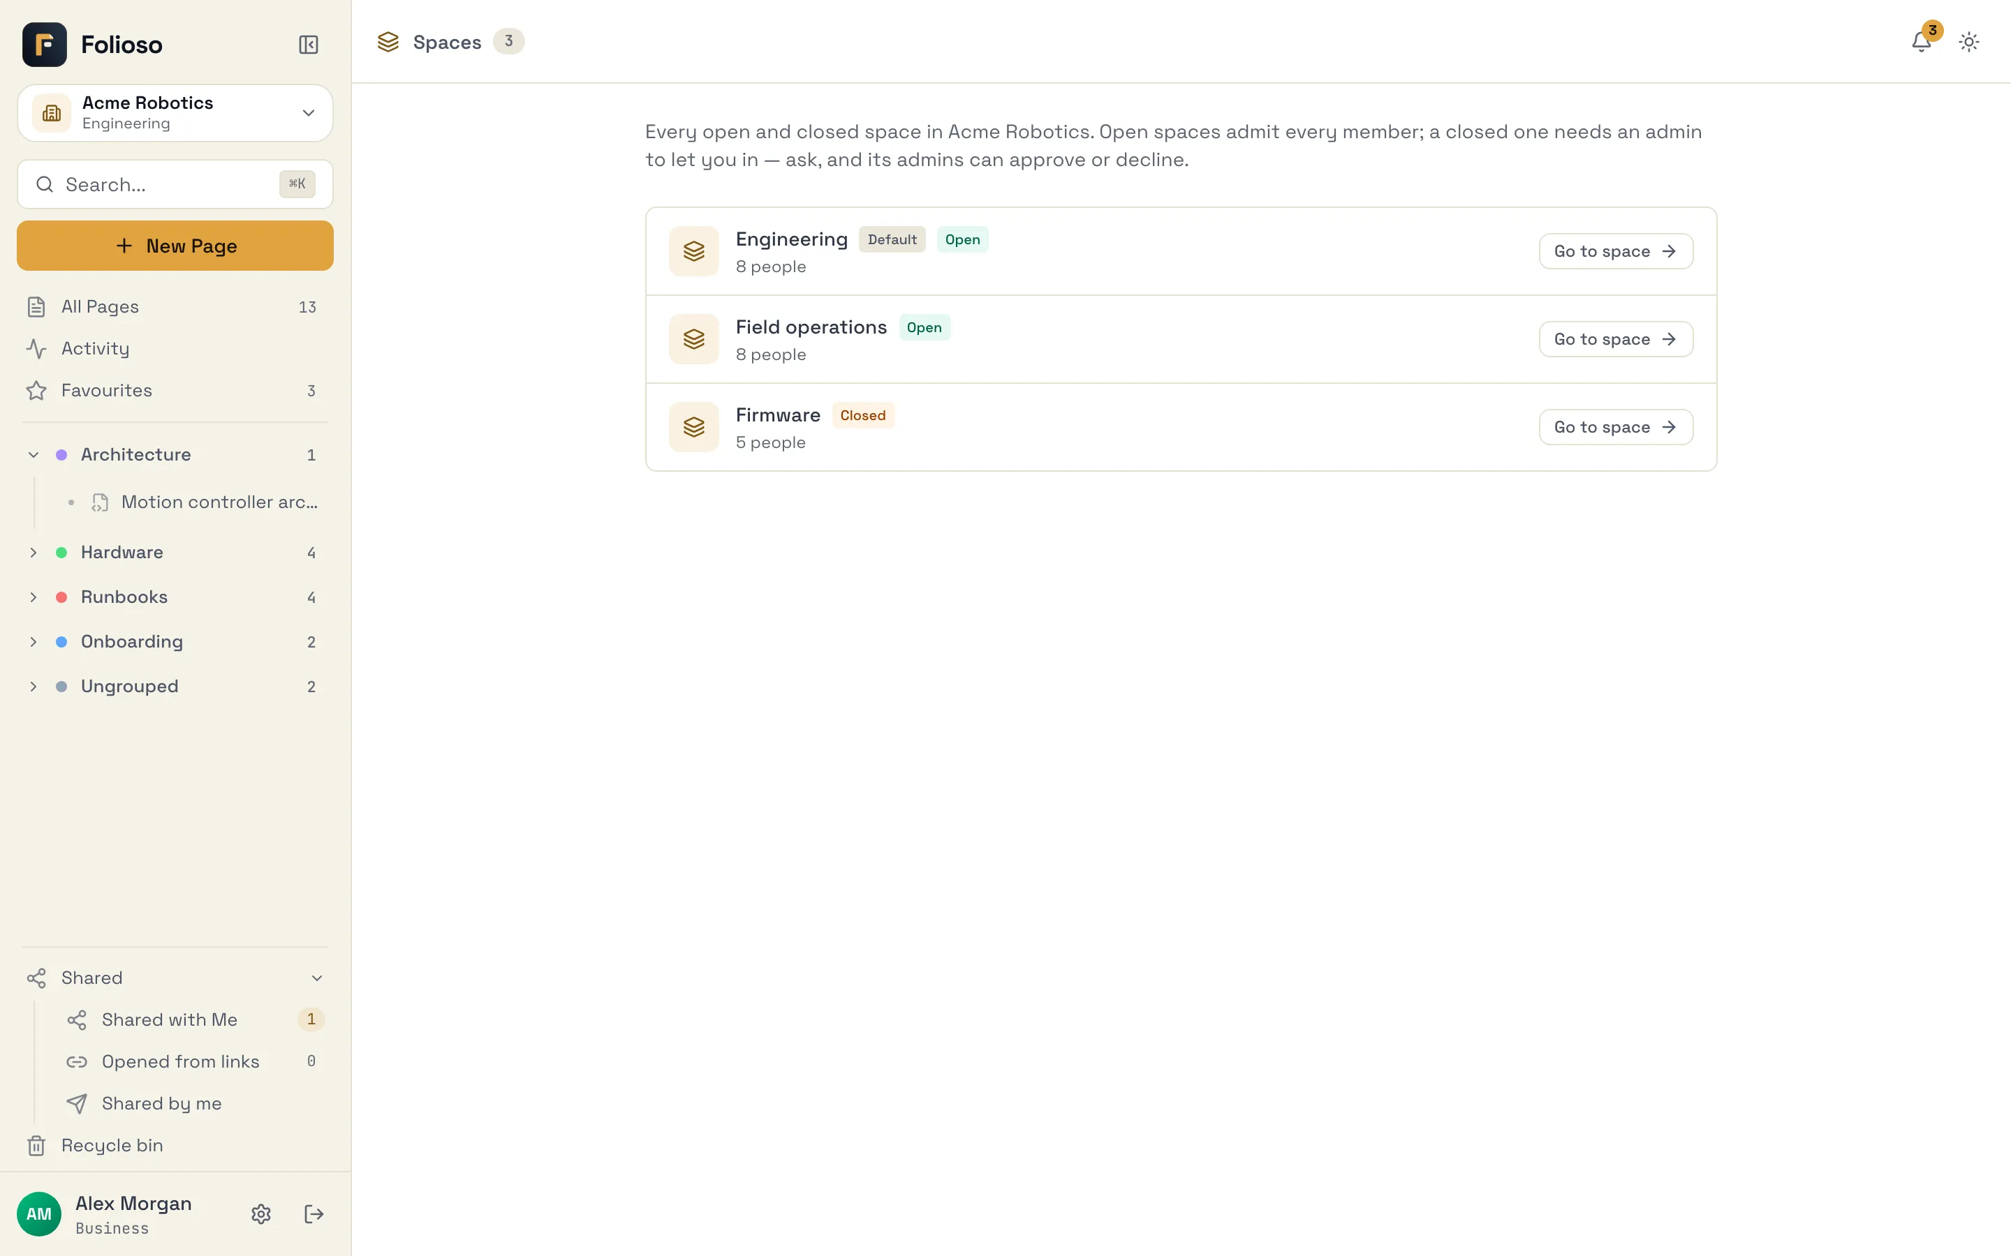
Task: Open Activity in sidebar
Action: click(175, 349)
